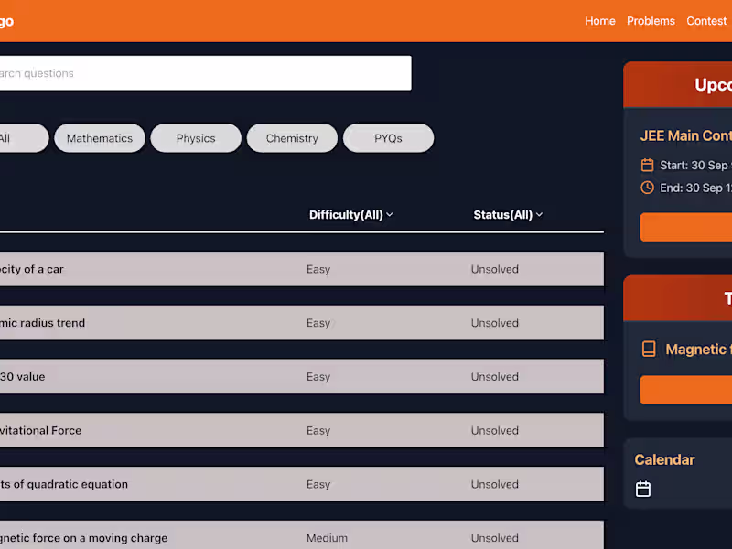Click the book icon beside Magnetic topic
The image size is (732, 549).
pos(649,350)
